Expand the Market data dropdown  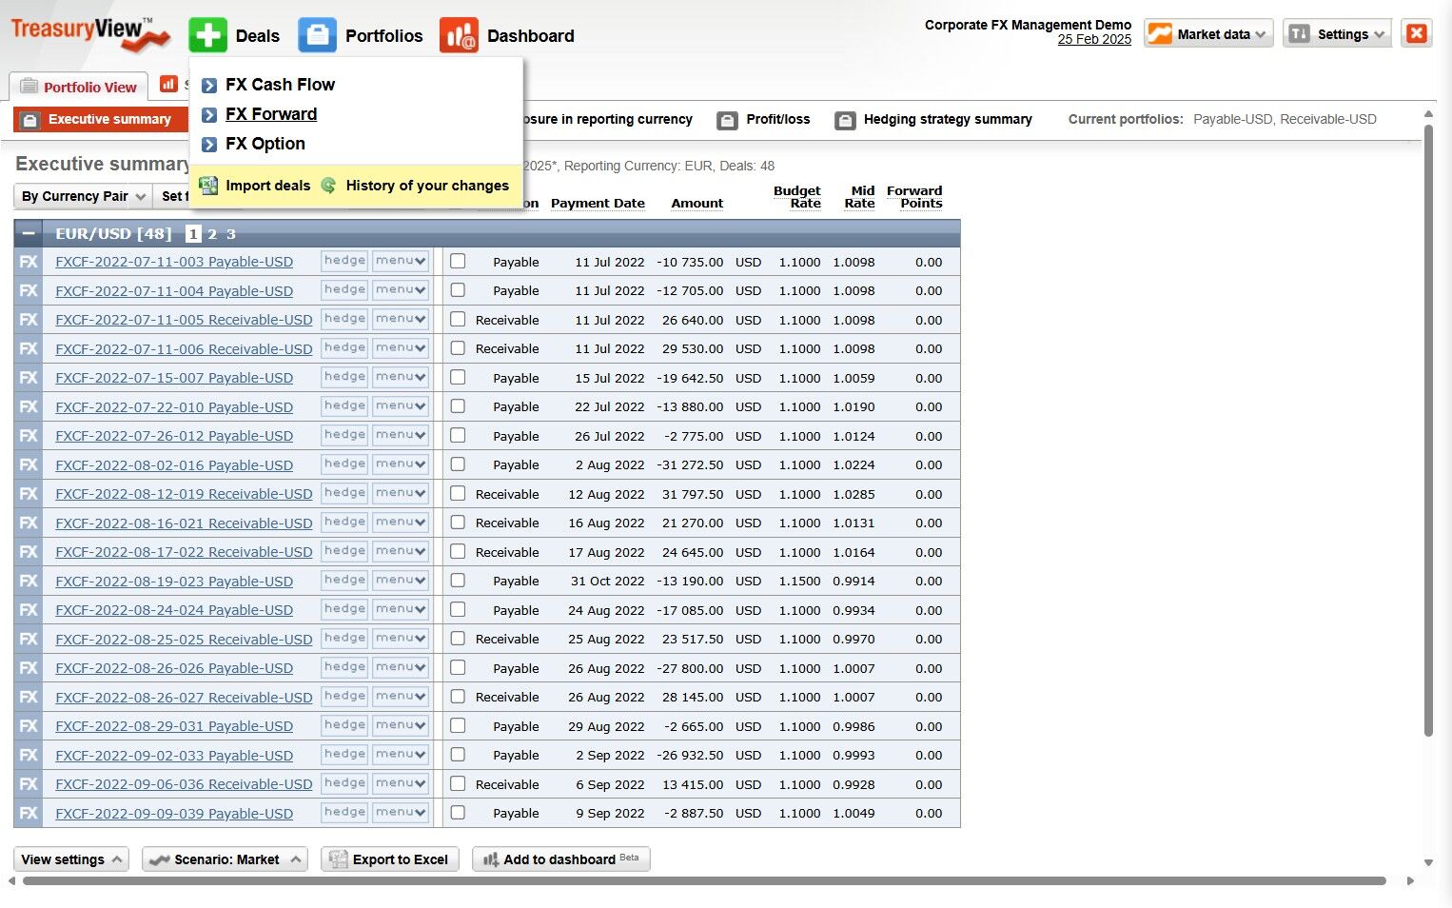click(x=1208, y=34)
